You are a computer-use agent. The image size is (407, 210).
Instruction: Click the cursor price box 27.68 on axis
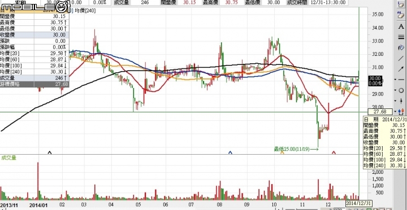[380, 112]
